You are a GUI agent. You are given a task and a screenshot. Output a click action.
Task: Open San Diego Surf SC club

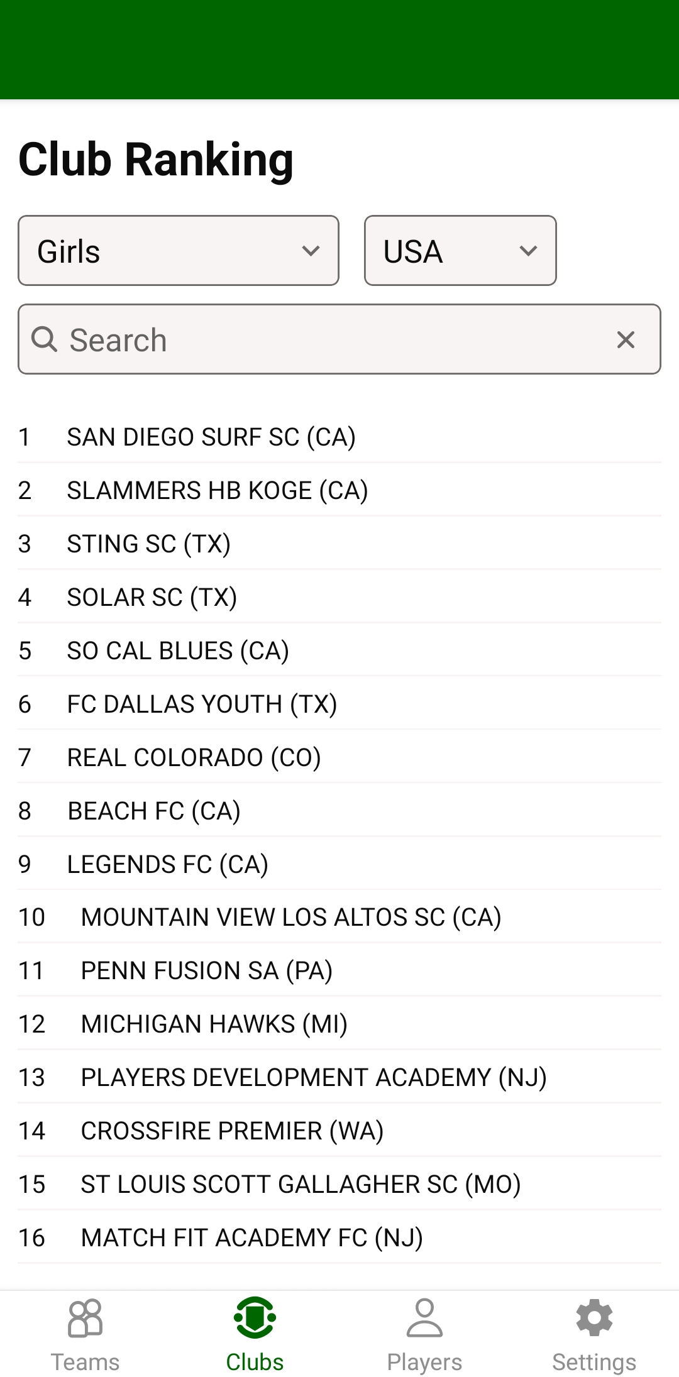tap(211, 437)
